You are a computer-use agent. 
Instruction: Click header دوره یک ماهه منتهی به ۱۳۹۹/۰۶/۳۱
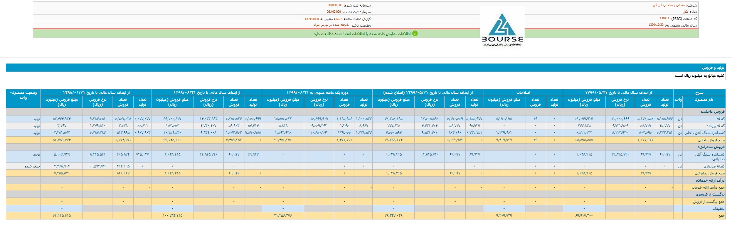317,93
